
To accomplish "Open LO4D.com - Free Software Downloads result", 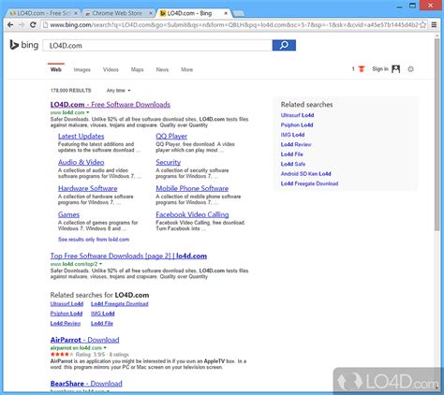I will pos(111,105).
